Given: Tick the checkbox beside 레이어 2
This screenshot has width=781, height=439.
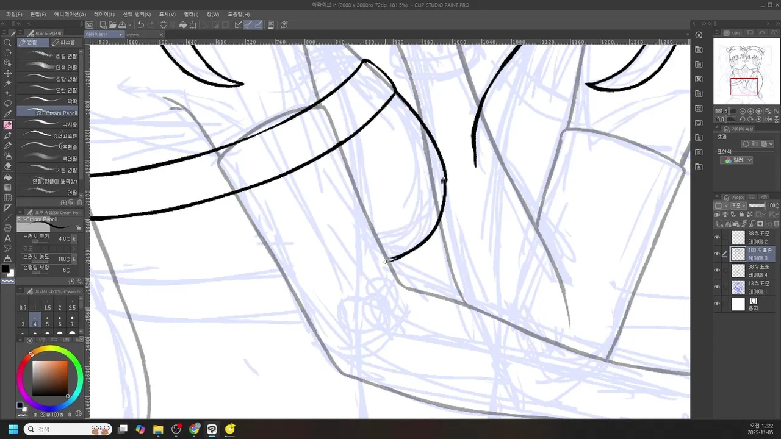Looking at the screenshot, I should [725, 237].
